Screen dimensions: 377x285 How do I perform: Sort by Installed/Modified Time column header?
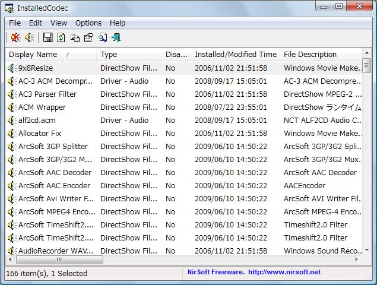coord(236,55)
